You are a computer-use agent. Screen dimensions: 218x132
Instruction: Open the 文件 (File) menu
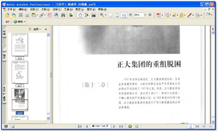pos(11,9)
